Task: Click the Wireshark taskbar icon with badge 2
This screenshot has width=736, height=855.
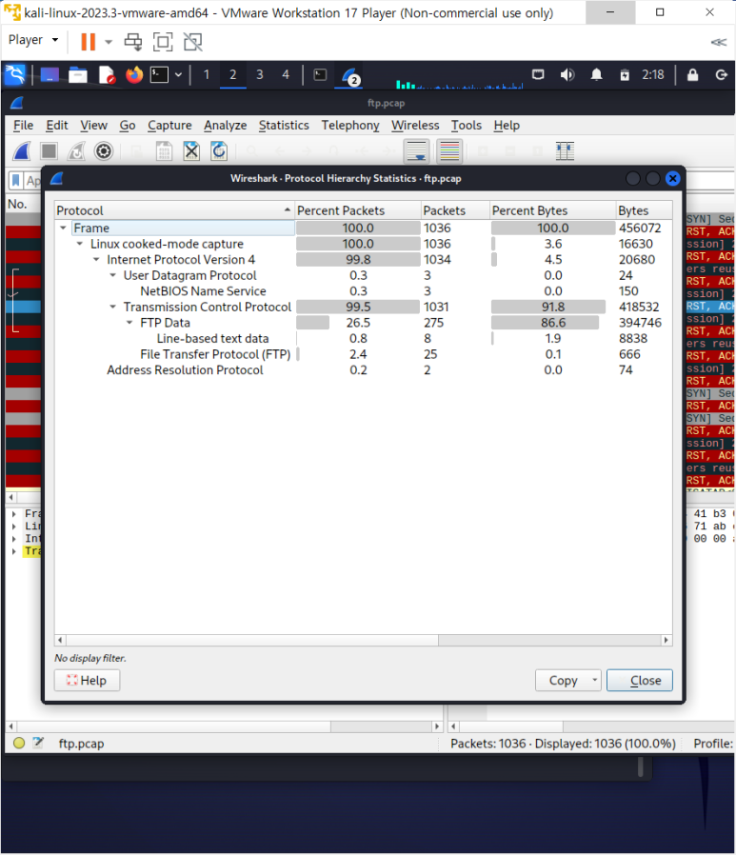Action: pyautogui.click(x=350, y=76)
